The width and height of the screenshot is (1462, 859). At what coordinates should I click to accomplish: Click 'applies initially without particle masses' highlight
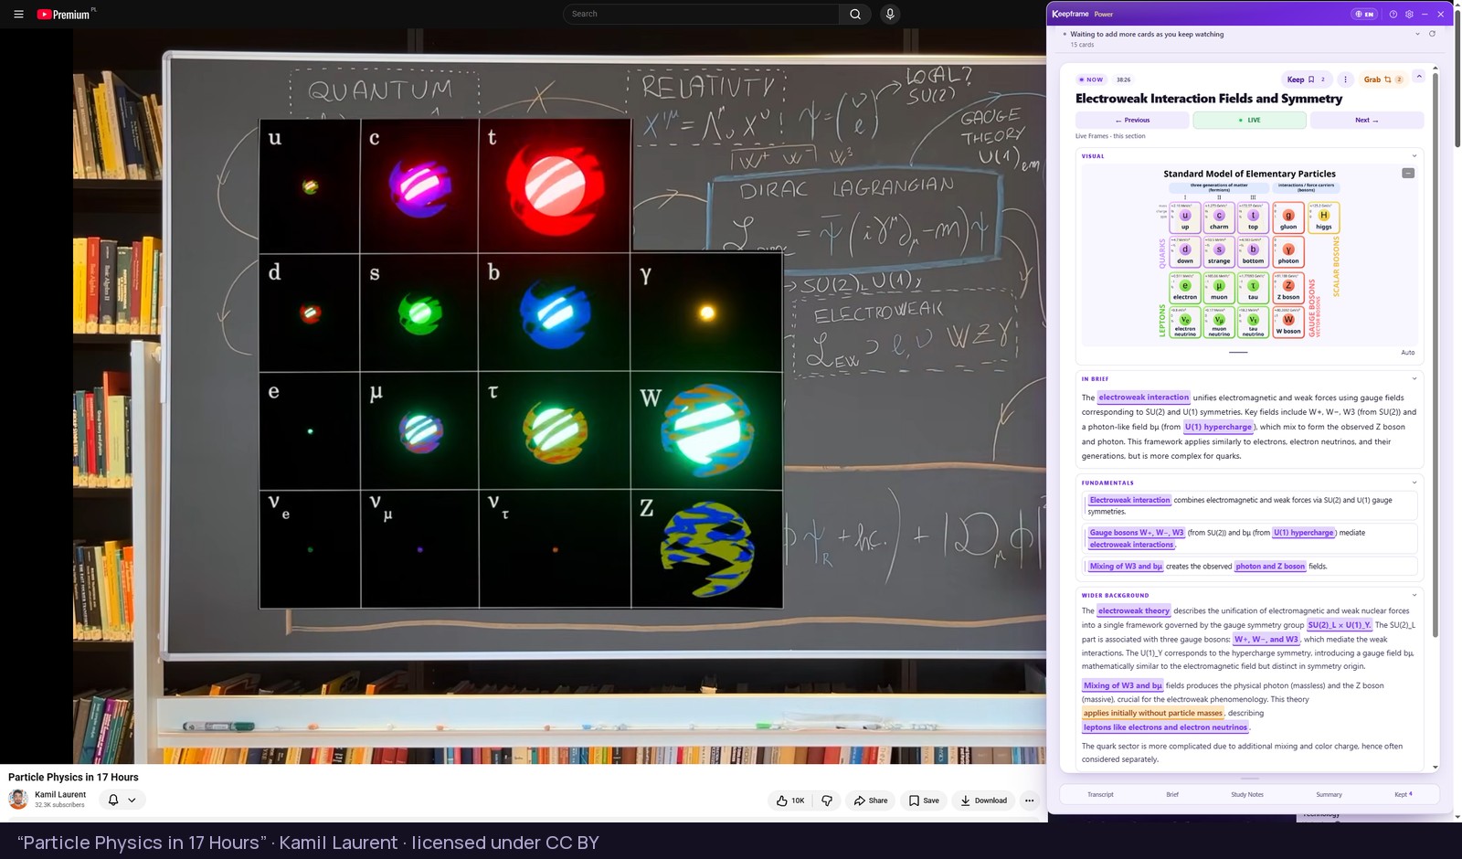click(1153, 713)
